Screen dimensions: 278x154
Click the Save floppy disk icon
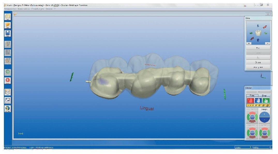8,34
